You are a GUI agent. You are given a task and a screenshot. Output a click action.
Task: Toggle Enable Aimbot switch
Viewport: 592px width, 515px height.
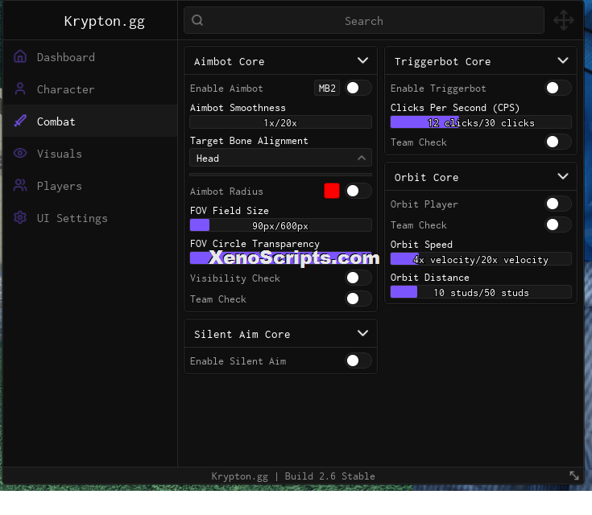click(x=358, y=88)
